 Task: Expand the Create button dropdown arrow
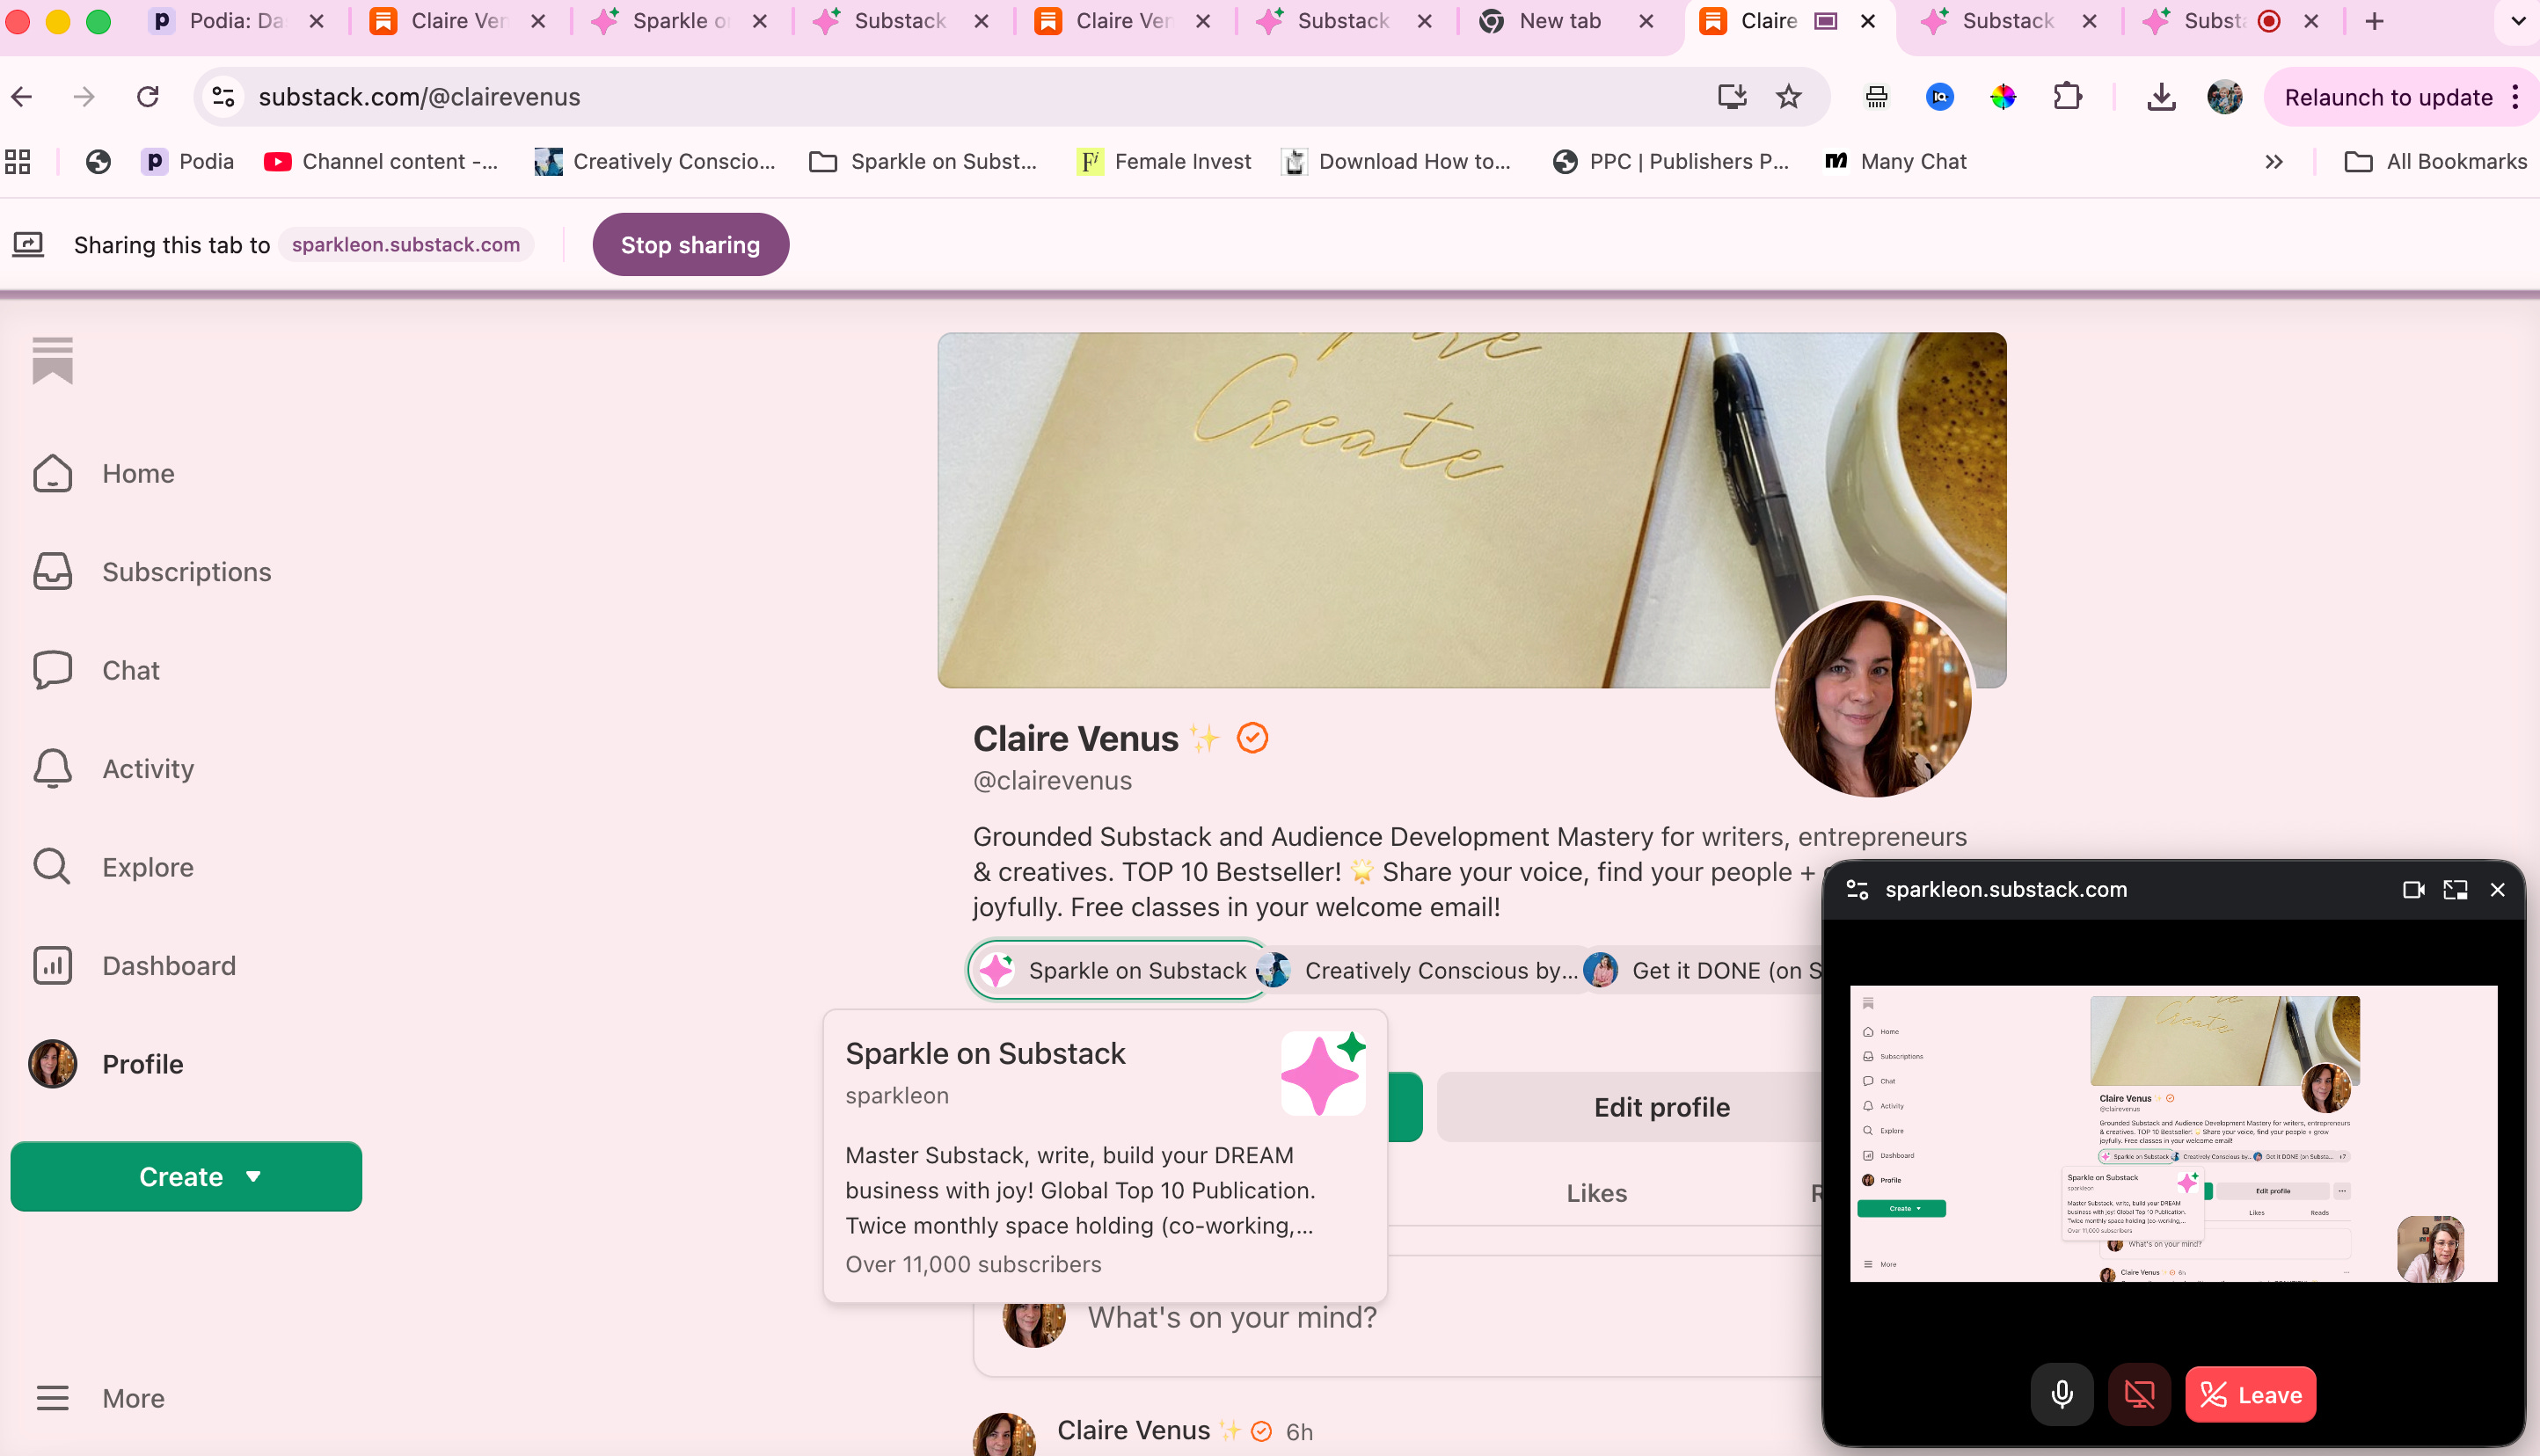(x=253, y=1177)
